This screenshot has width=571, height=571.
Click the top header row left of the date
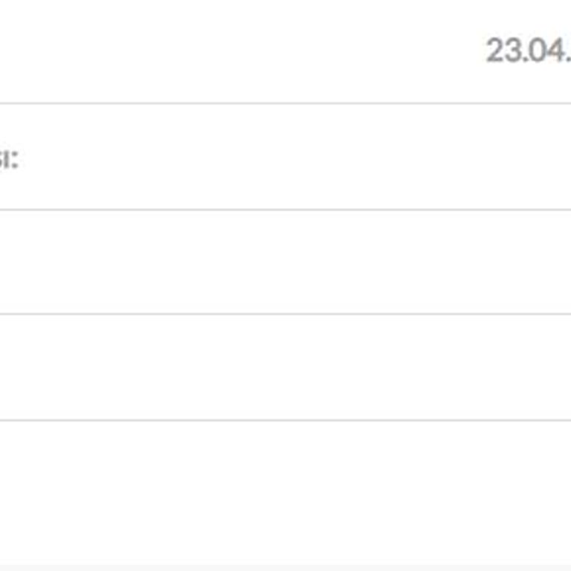coord(238,51)
